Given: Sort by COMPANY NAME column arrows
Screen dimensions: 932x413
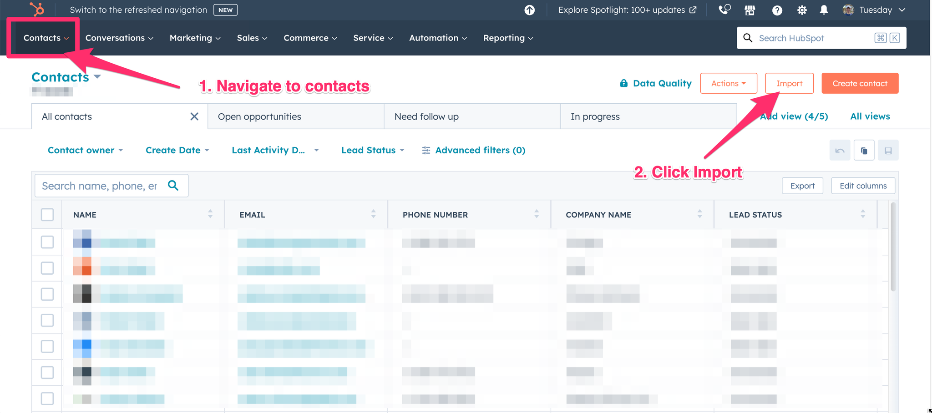Looking at the screenshot, I should 699,214.
